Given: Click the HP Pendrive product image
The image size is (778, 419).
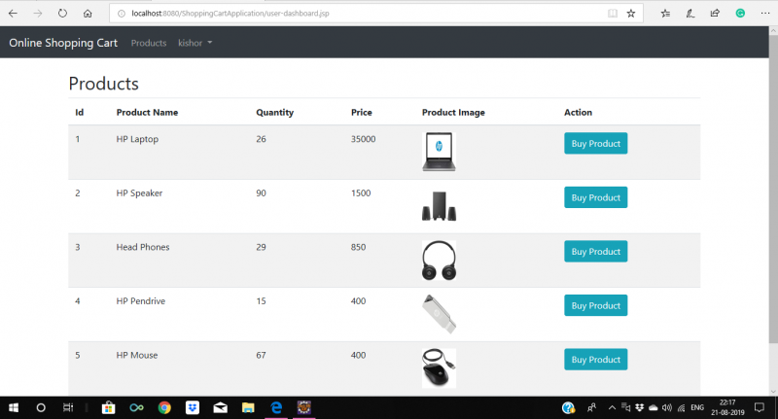Looking at the screenshot, I should coord(439,314).
